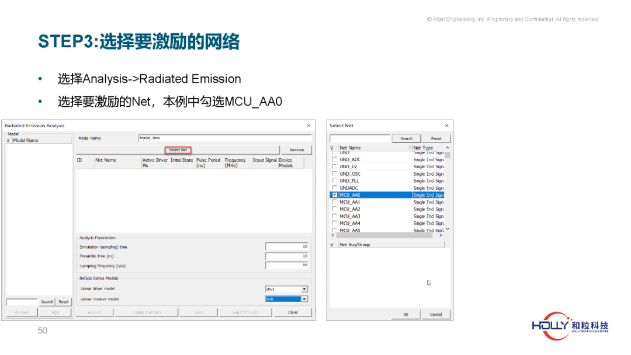The width and height of the screenshot is (631, 355).
Task: Click the Net Bus/Group column header
Action: 391,245
